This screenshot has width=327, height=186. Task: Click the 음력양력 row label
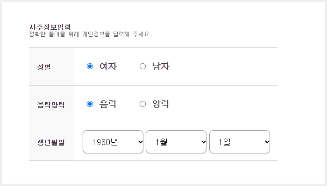click(x=51, y=105)
